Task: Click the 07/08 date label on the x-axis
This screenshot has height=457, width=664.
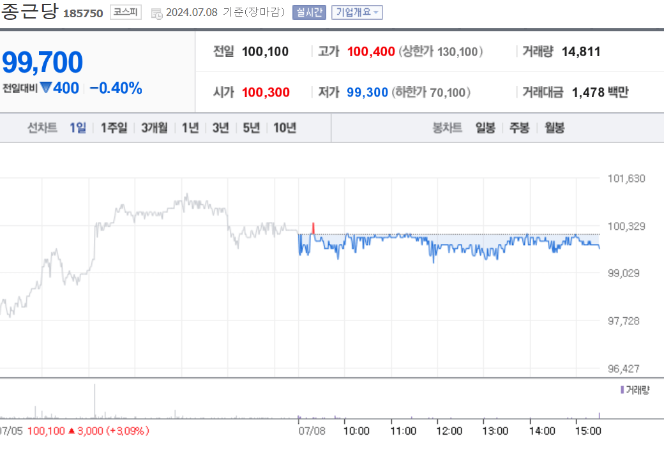Action: pyautogui.click(x=312, y=431)
